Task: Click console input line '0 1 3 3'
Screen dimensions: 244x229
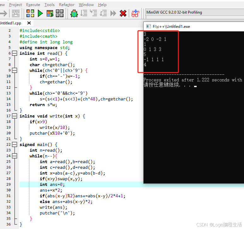Action: pyautogui.click(x=152, y=49)
